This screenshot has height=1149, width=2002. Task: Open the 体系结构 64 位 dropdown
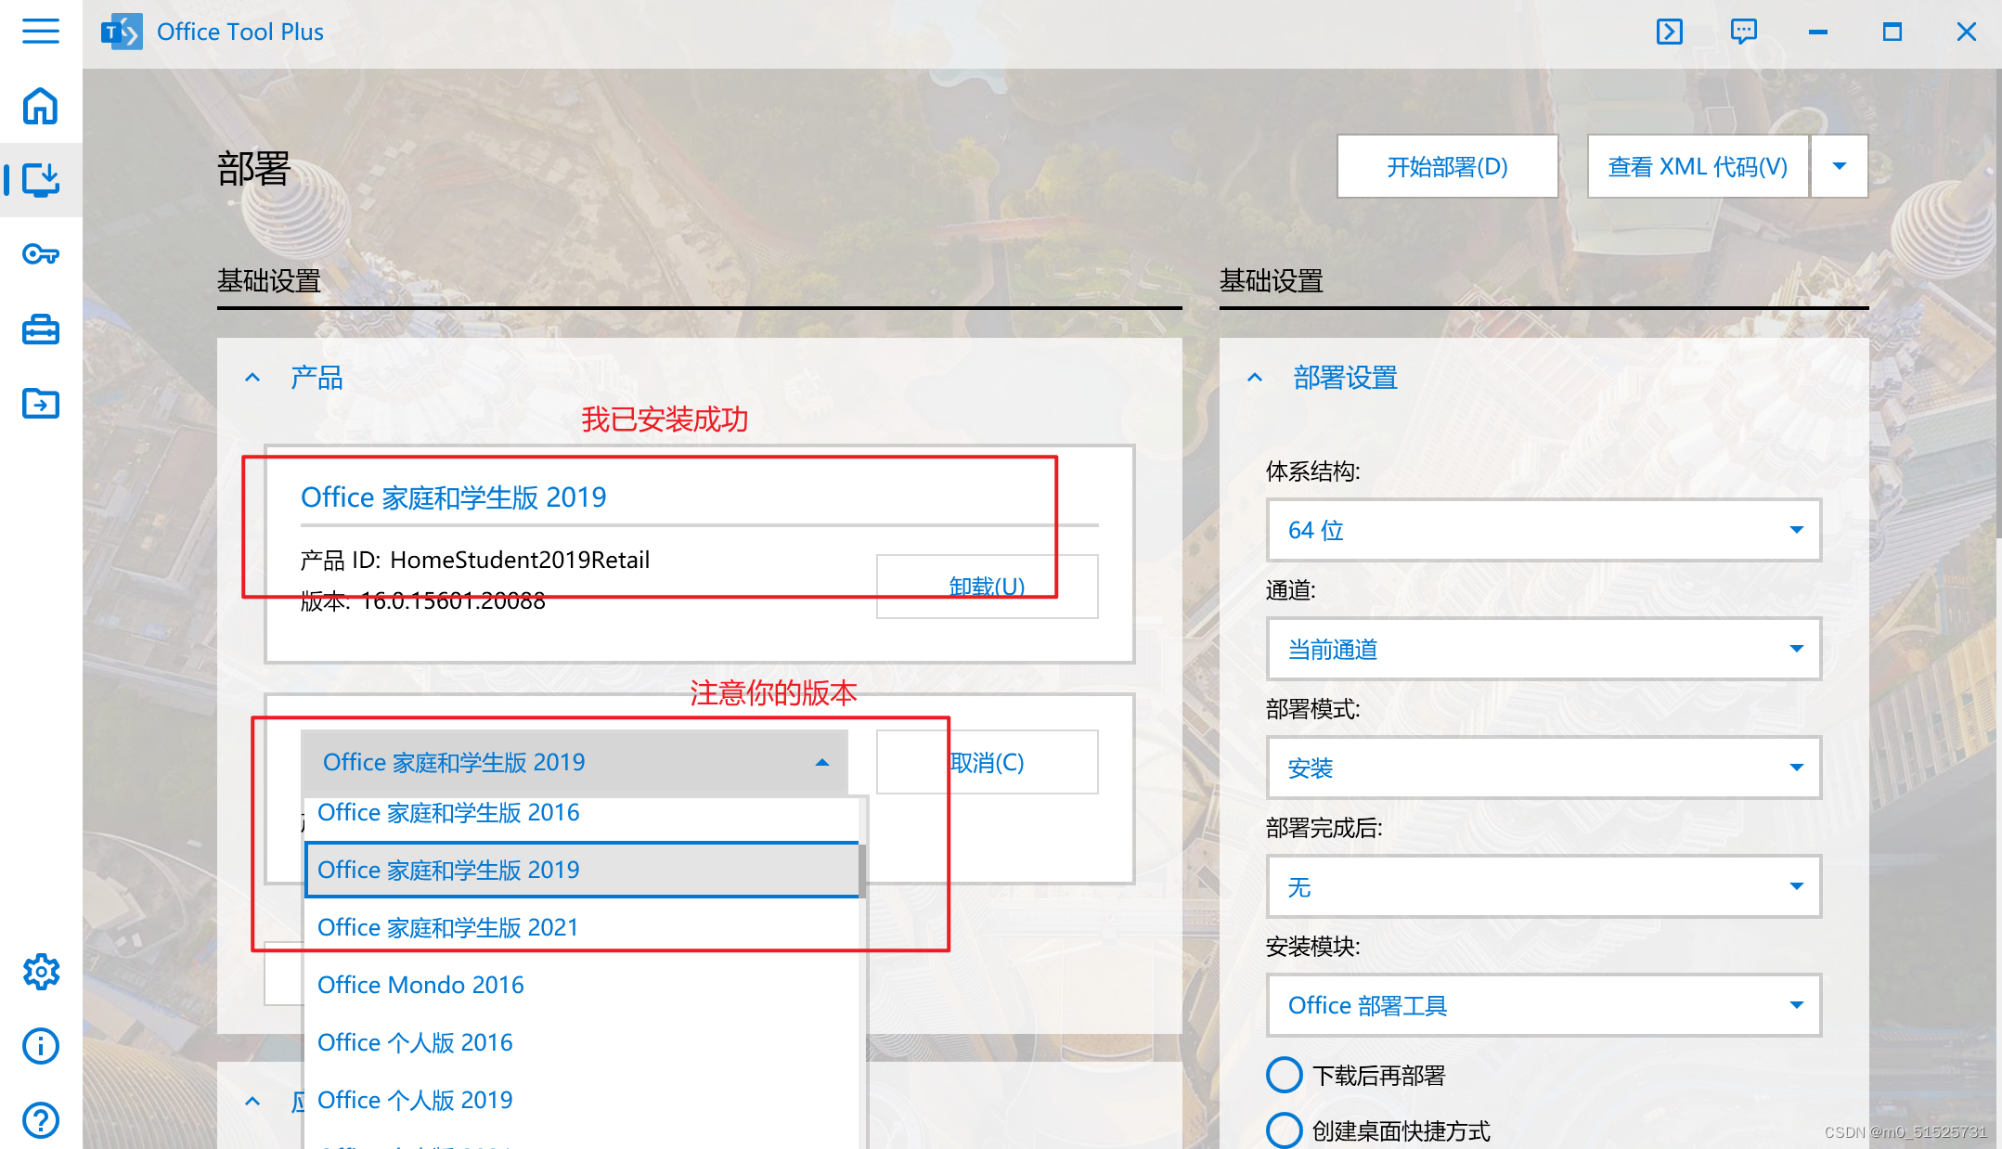coord(1543,530)
